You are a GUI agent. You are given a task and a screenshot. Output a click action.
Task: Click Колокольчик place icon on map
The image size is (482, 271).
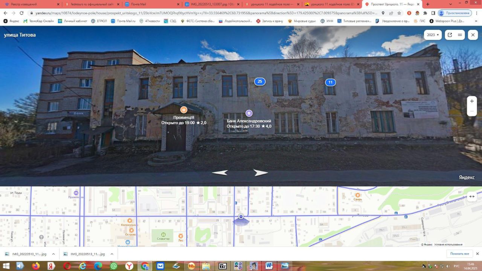(130, 221)
